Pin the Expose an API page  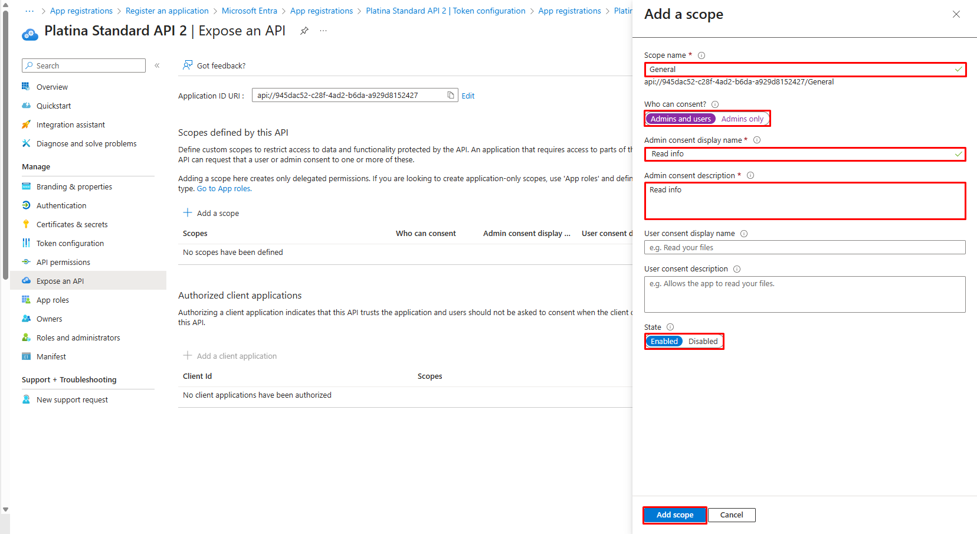(304, 31)
